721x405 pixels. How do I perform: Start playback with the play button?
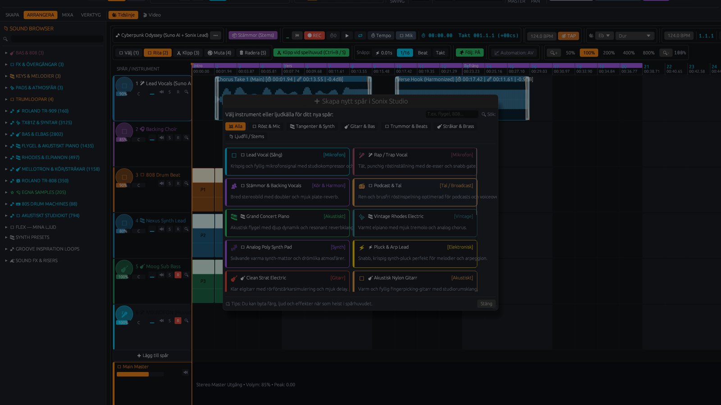(x=347, y=36)
